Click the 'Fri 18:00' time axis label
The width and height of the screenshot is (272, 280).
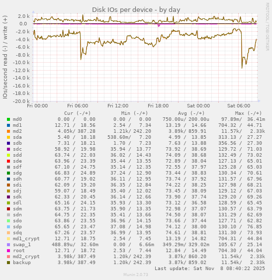(158, 106)
